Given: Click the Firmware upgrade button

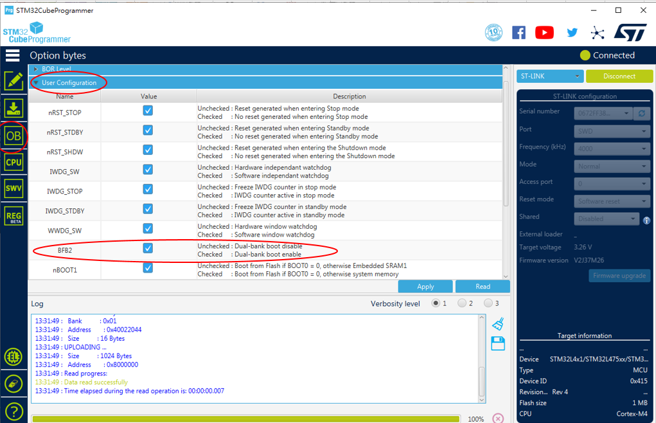Looking at the screenshot, I should tap(619, 276).
